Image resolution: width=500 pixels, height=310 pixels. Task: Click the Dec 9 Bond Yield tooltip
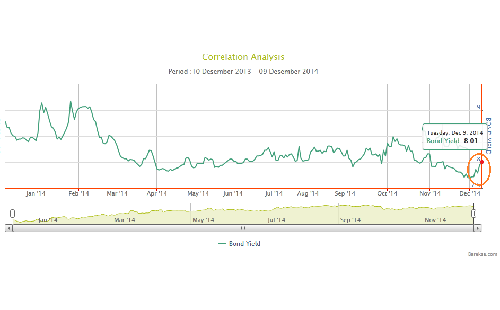point(454,137)
